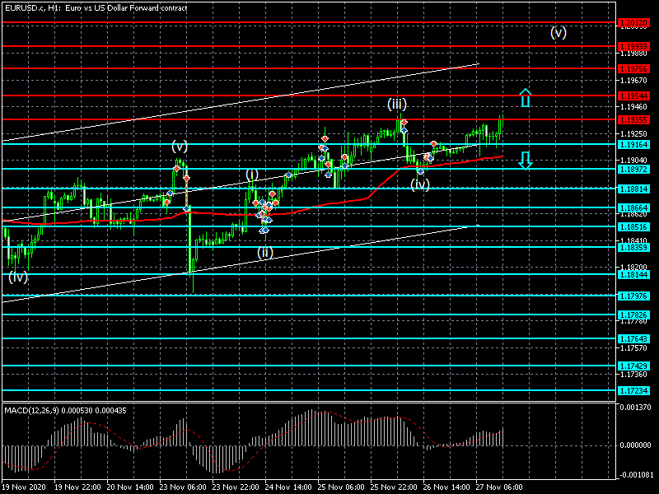Click the red 1.19933 price level tag
659x494 pixels.
click(633, 46)
